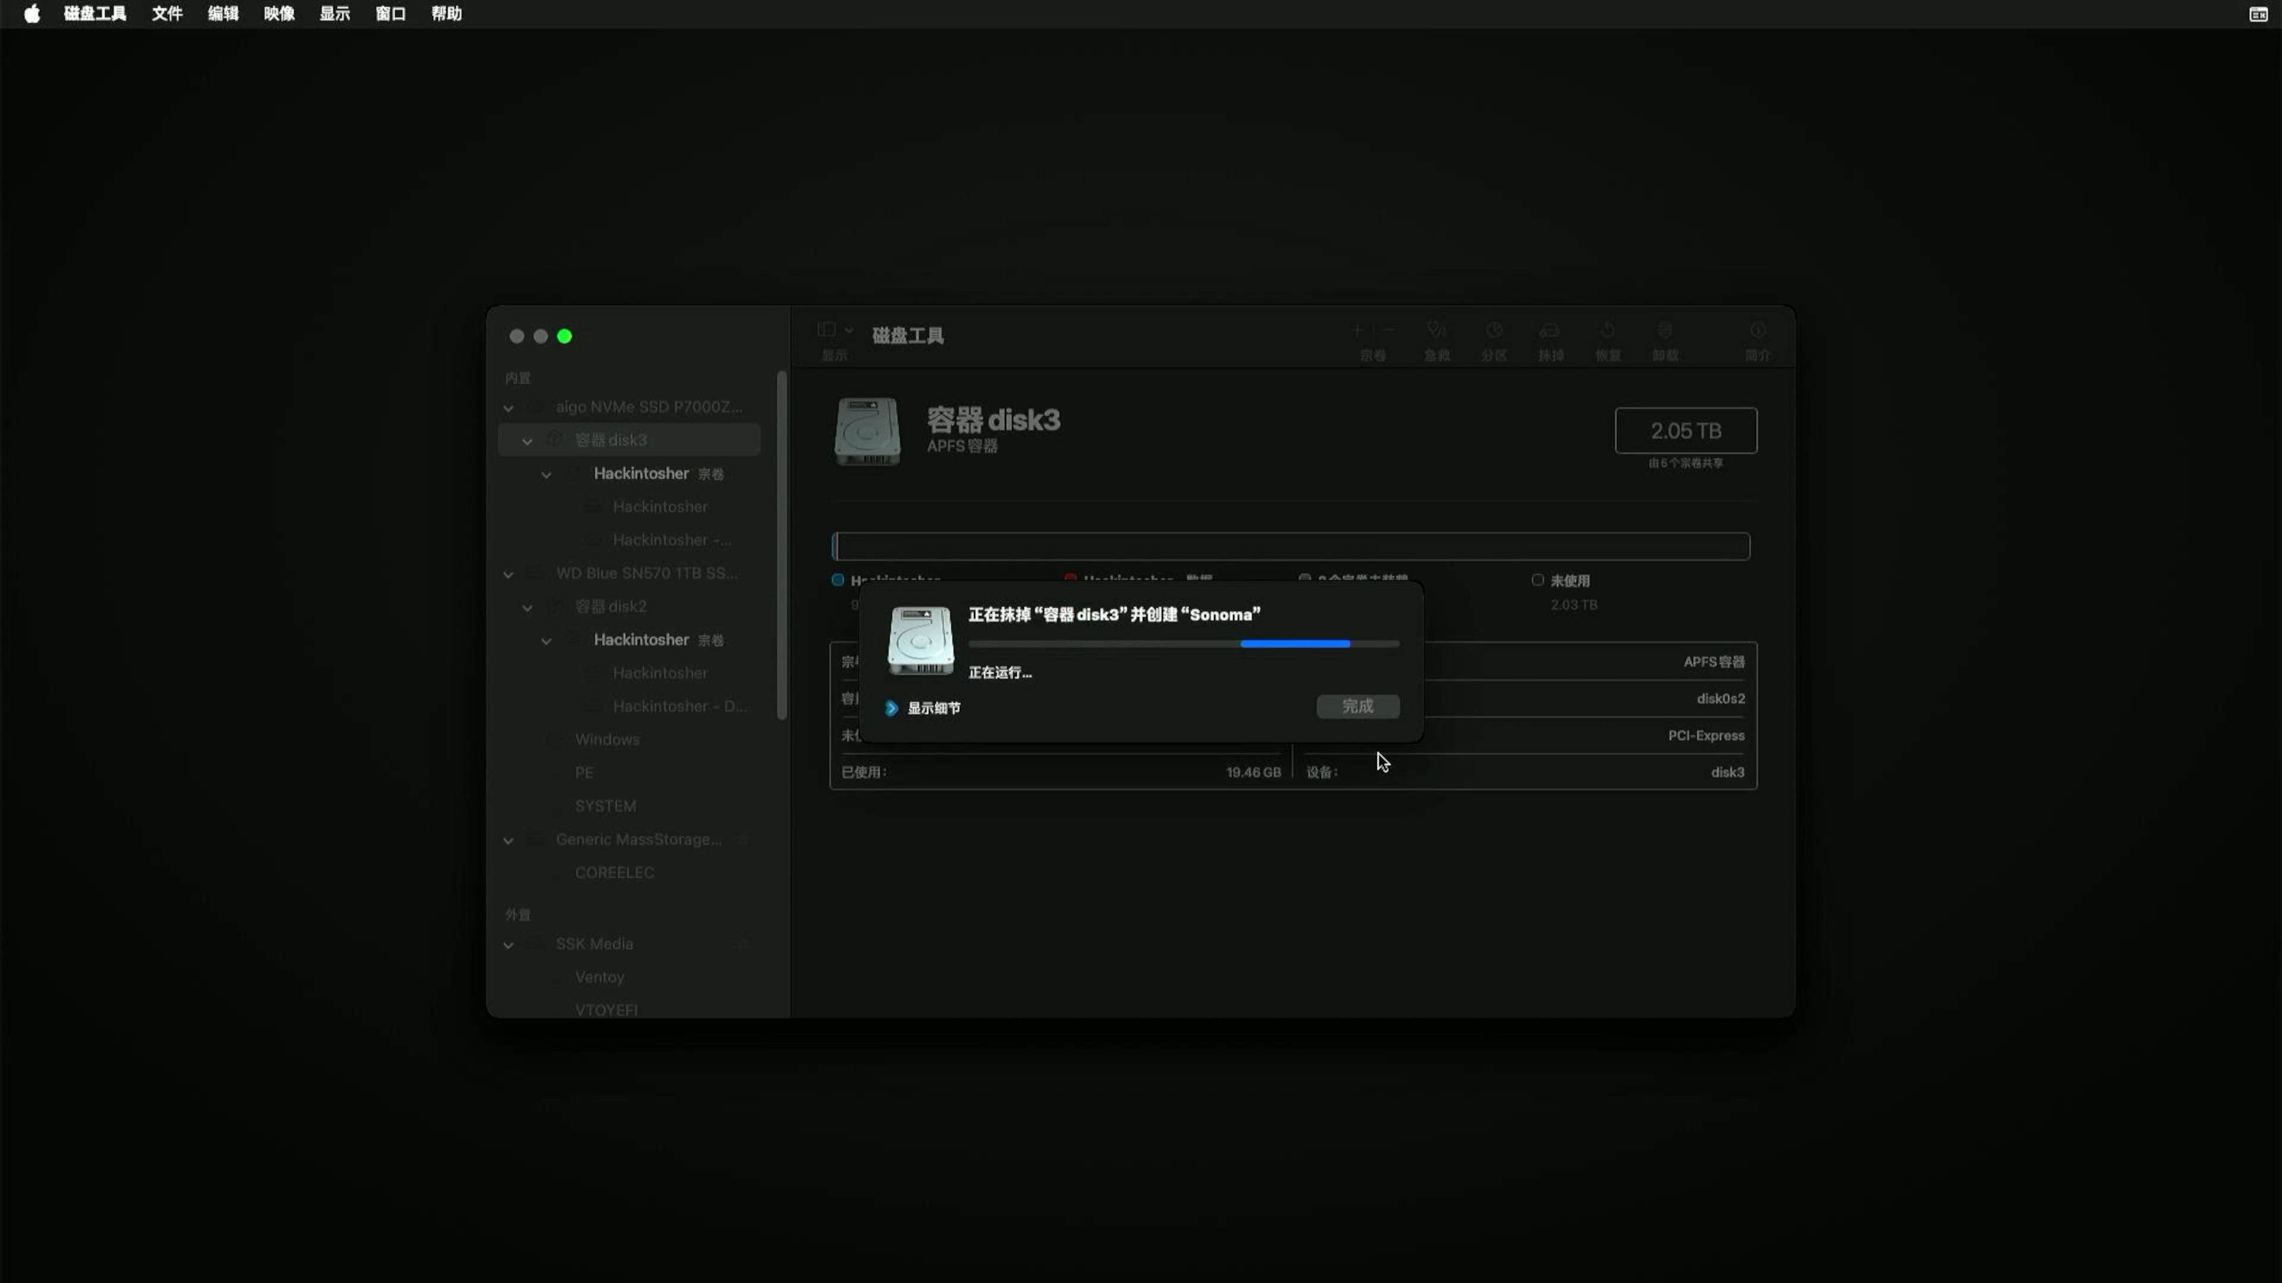Open the 磁盘工具 application menu
2282x1283 pixels.
95,13
